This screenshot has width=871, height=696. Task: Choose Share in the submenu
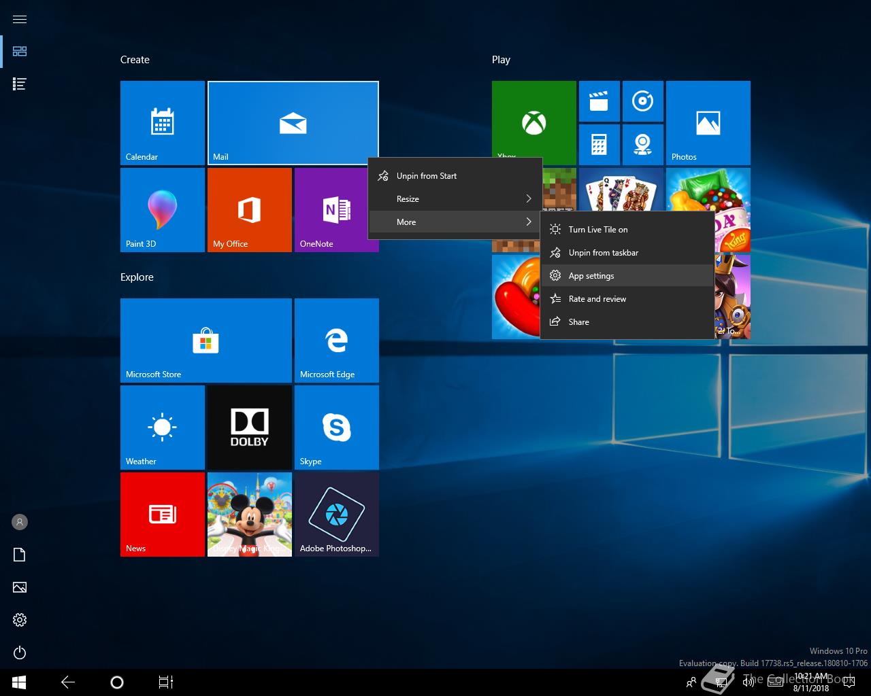(x=627, y=322)
